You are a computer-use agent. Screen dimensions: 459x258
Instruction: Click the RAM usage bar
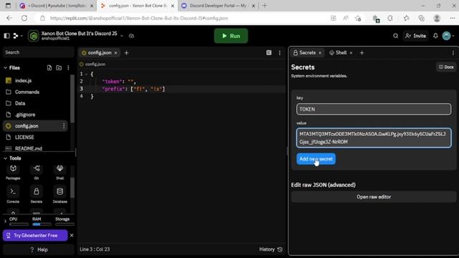[x=42, y=224]
